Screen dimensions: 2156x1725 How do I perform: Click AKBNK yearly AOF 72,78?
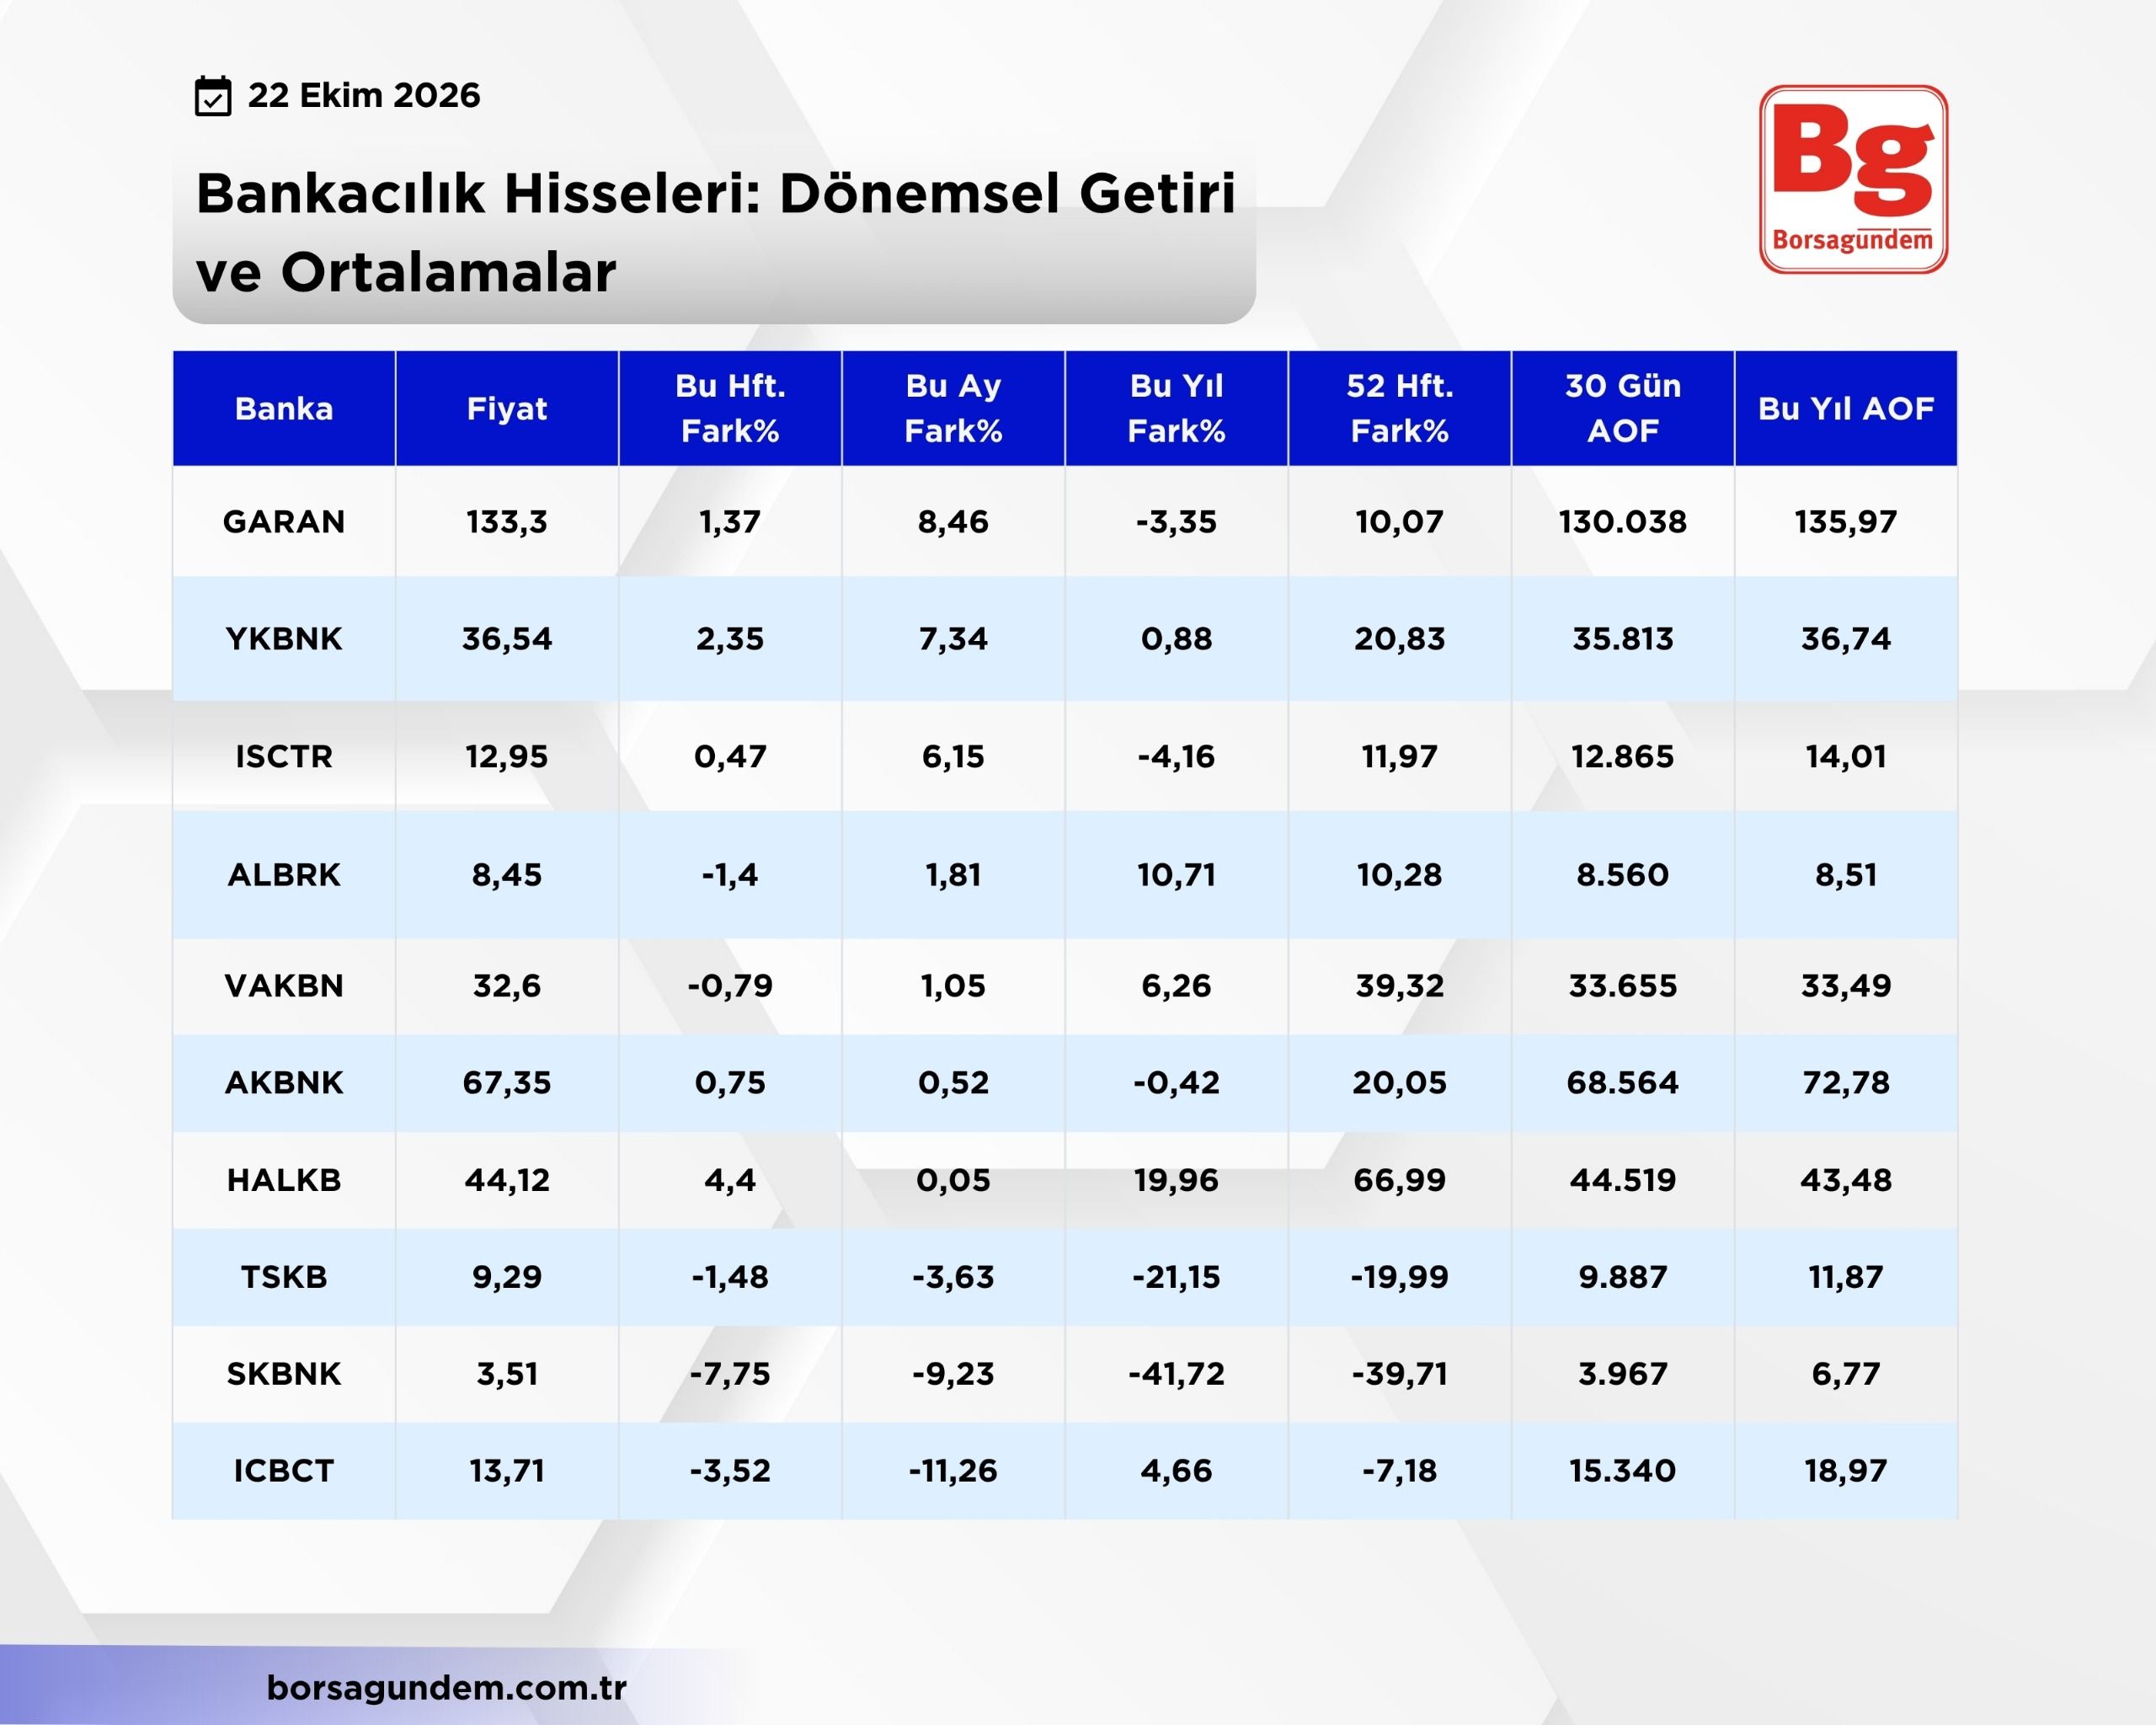(x=1846, y=1083)
